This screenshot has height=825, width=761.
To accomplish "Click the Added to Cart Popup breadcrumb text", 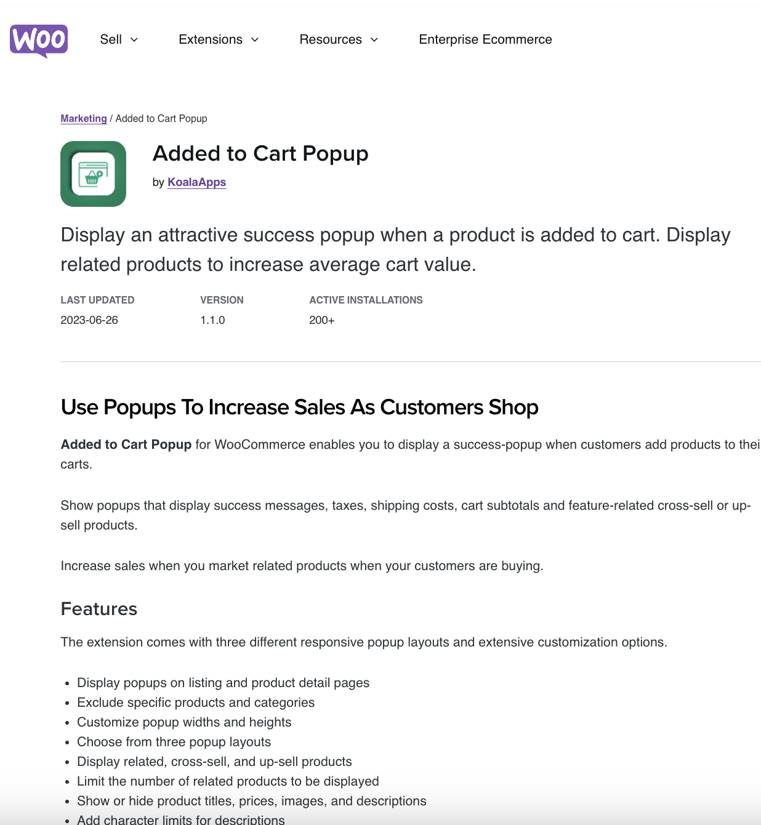I will tap(161, 118).
